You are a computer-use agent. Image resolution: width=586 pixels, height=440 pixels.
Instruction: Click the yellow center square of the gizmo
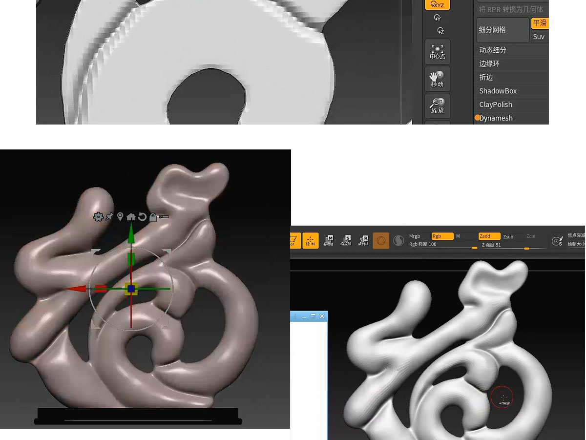click(131, 289)
